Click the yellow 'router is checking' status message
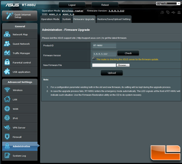 tap(127, 59)
